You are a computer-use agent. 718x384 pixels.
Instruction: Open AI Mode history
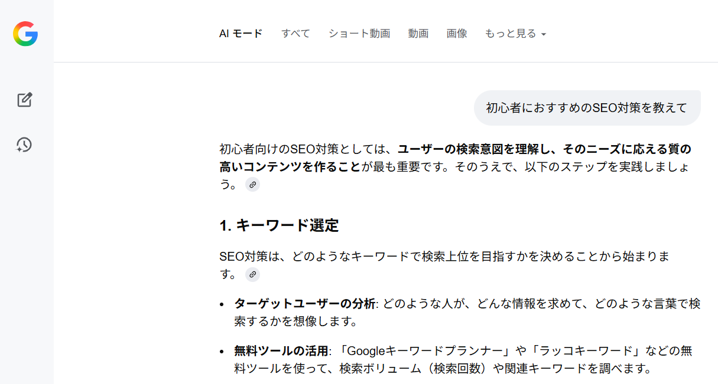tap(24, 145)
